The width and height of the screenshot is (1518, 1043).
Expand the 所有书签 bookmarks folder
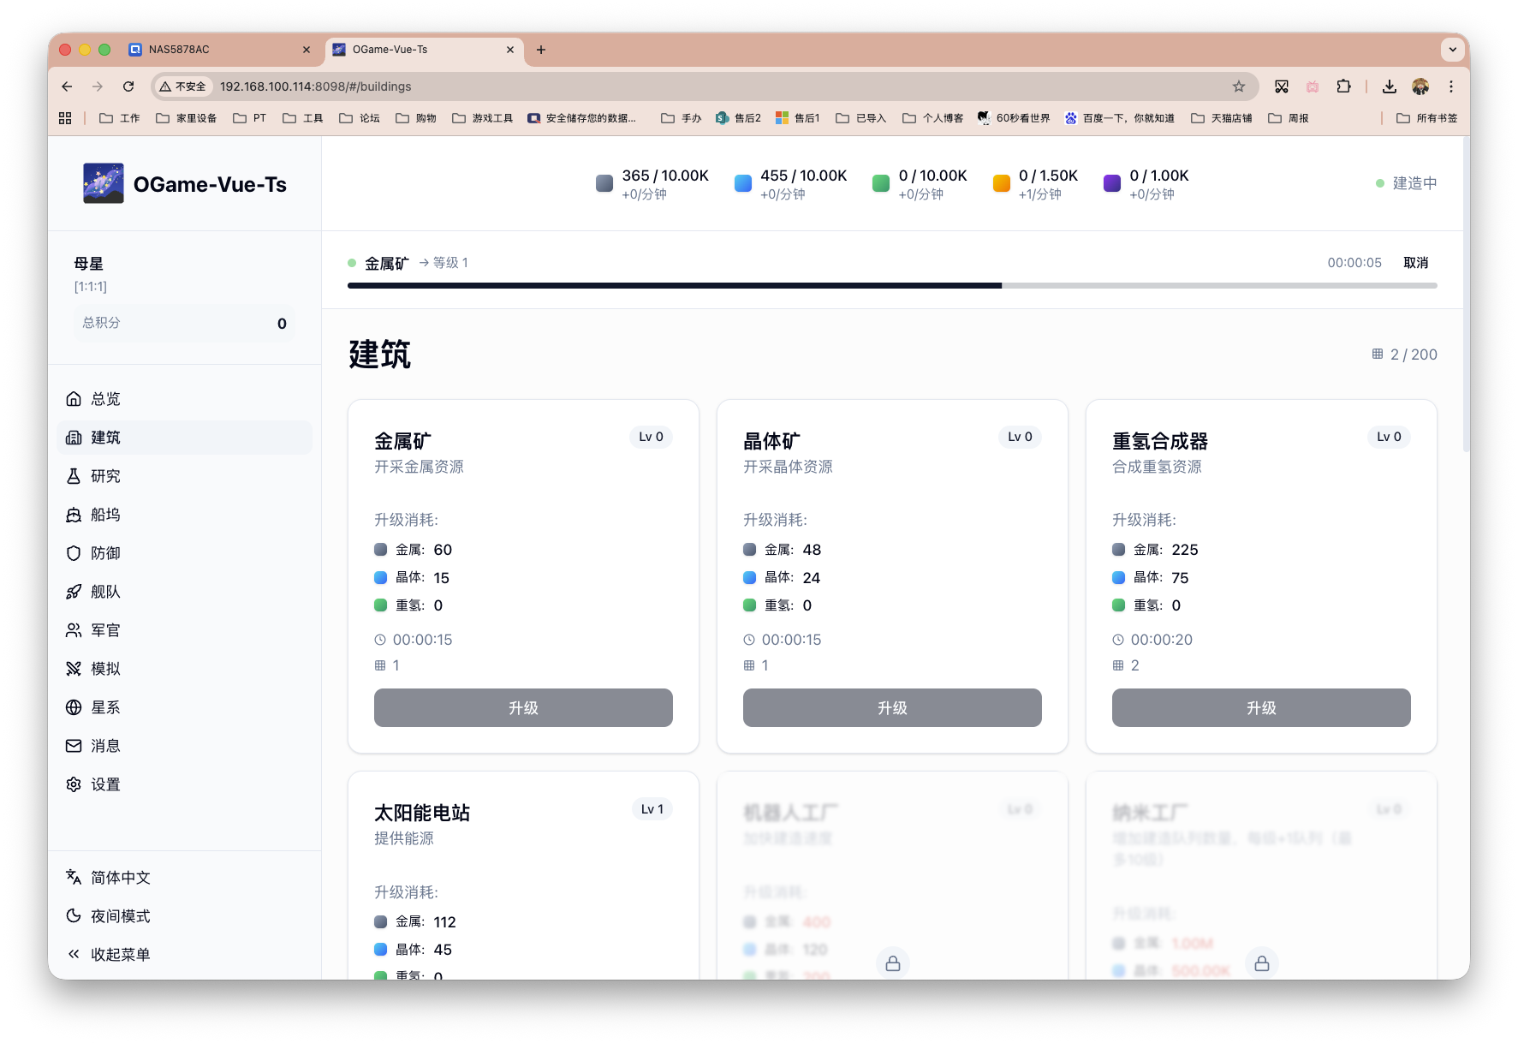click(1426, 117)
